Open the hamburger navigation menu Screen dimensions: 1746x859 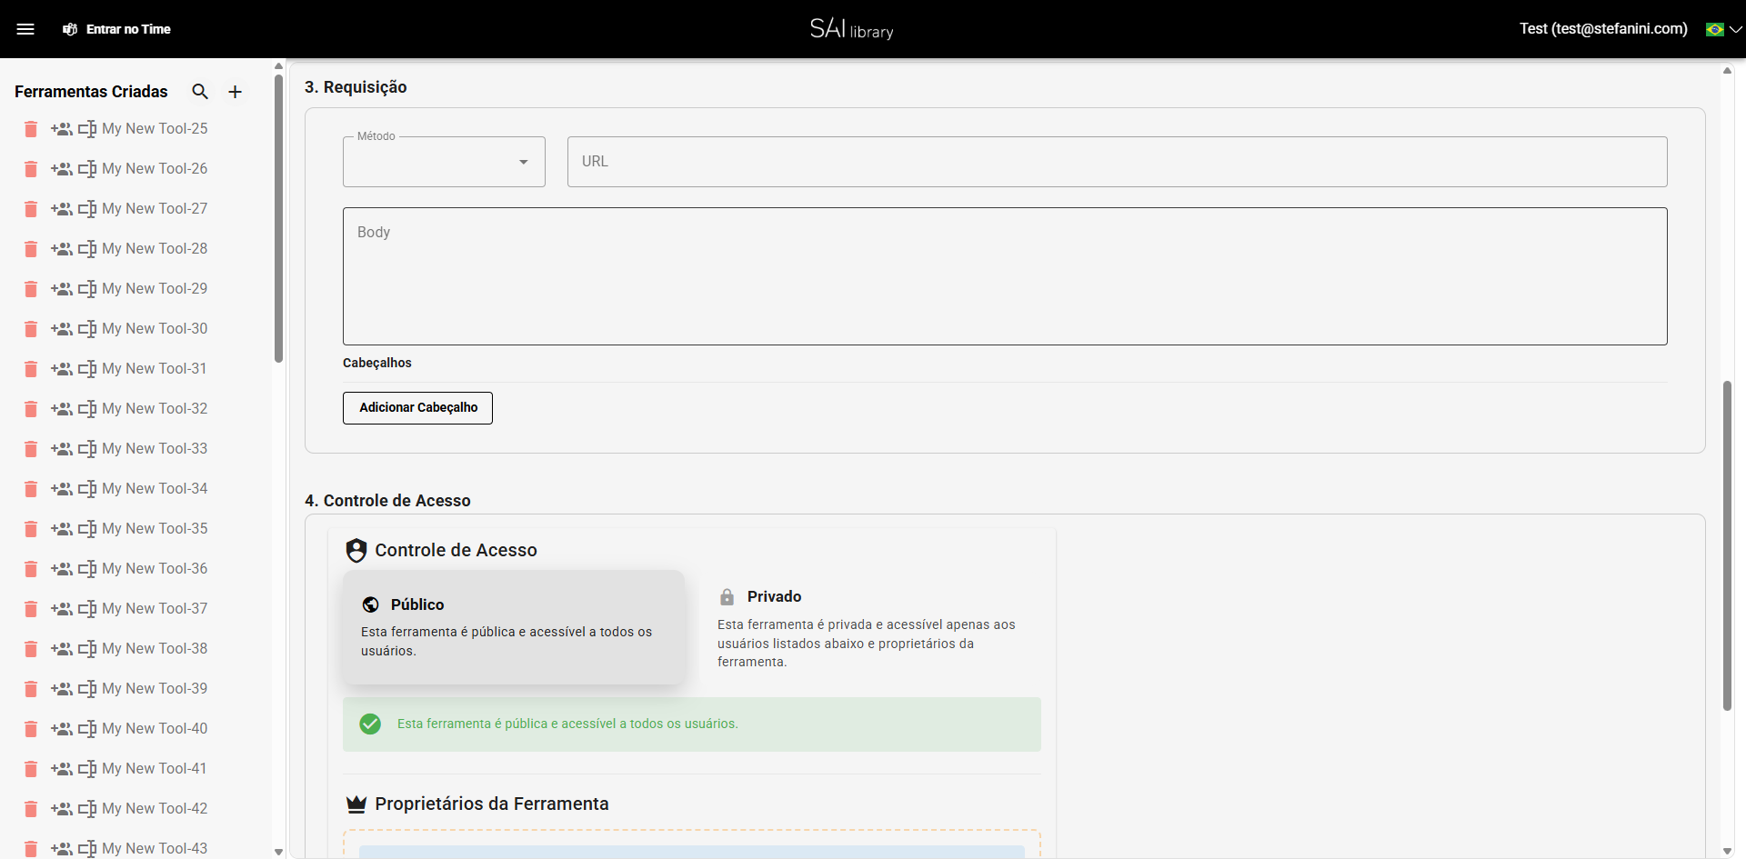coord(26,28)
